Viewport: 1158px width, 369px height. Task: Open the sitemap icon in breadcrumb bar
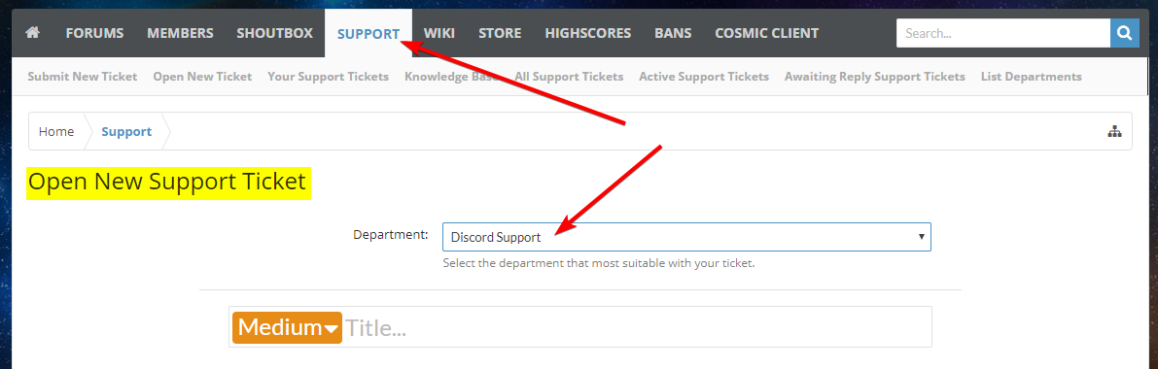click(1114, 132)
